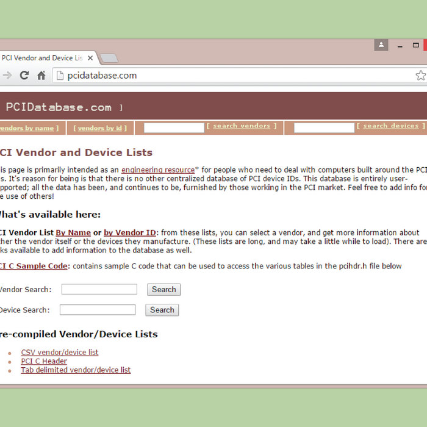Click Search button next to Vendor Search
Image resolution: width=427 pixels, height=427 pixels.
coord(163,290)
